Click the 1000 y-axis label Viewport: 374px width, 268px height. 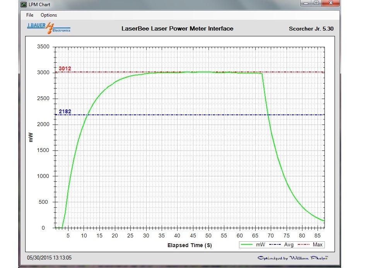coord(43,176)
